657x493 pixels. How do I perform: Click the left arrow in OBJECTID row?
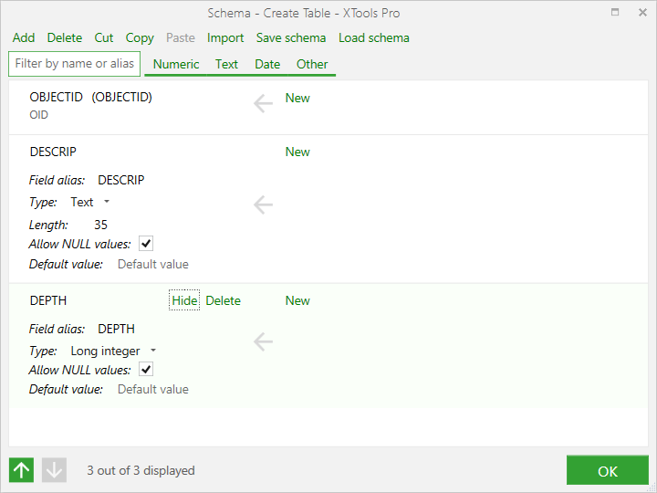(x=263, y=103)
